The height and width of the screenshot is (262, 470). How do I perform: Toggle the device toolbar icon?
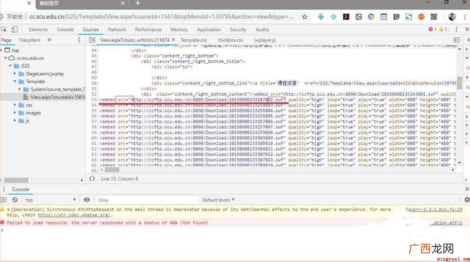[x=14, y=29]
